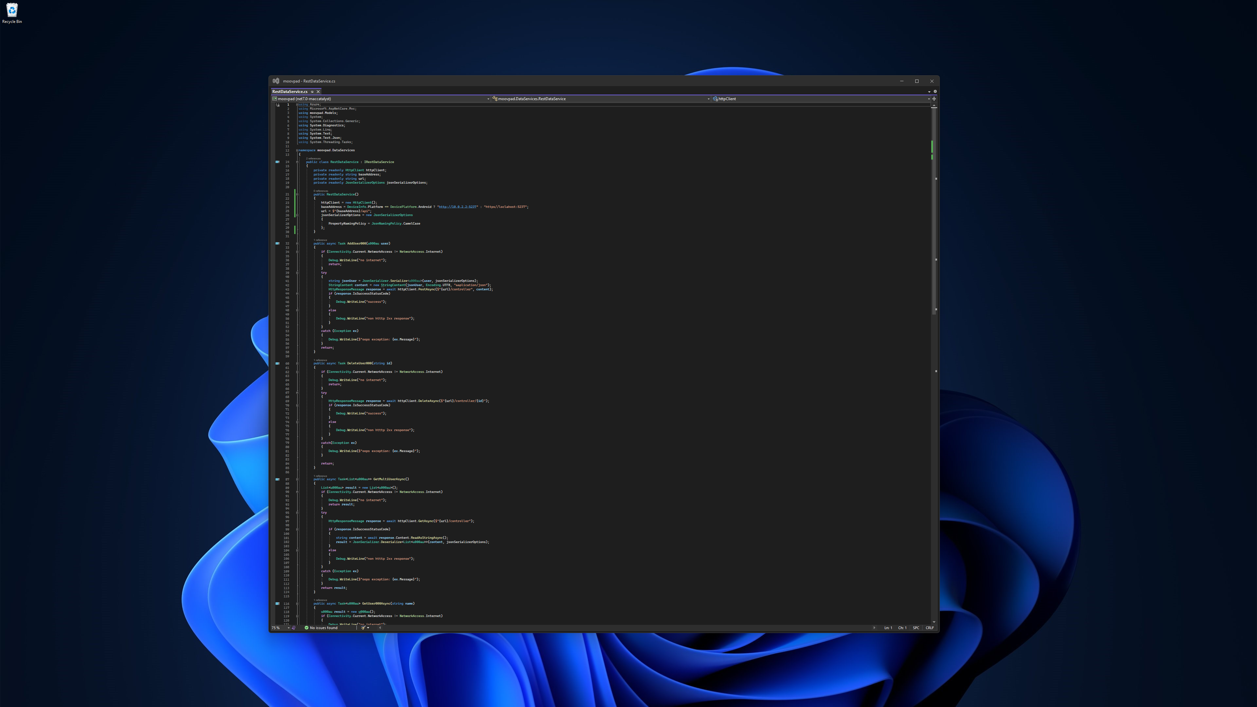Image resolution: width=1257 pixels, height=707 pixels.
Task: Click the vertical scrollbar up arrow
Action: [x=934, y=105]
